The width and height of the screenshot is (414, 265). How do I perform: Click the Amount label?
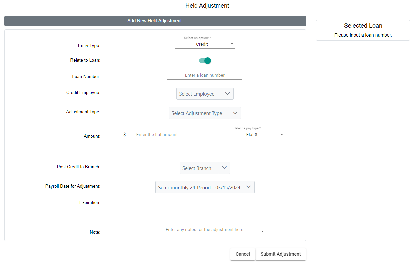(92, 136)
